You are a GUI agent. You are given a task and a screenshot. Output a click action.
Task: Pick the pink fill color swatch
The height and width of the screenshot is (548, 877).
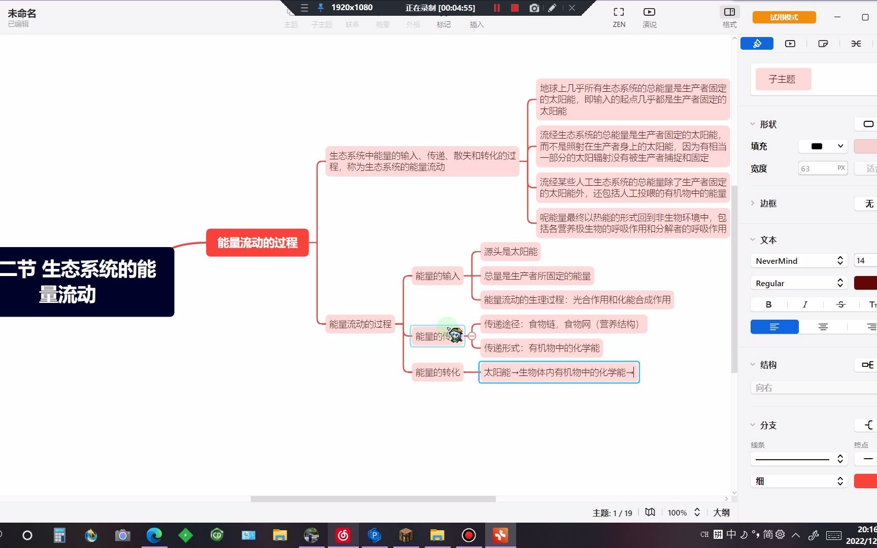(866, 146)
